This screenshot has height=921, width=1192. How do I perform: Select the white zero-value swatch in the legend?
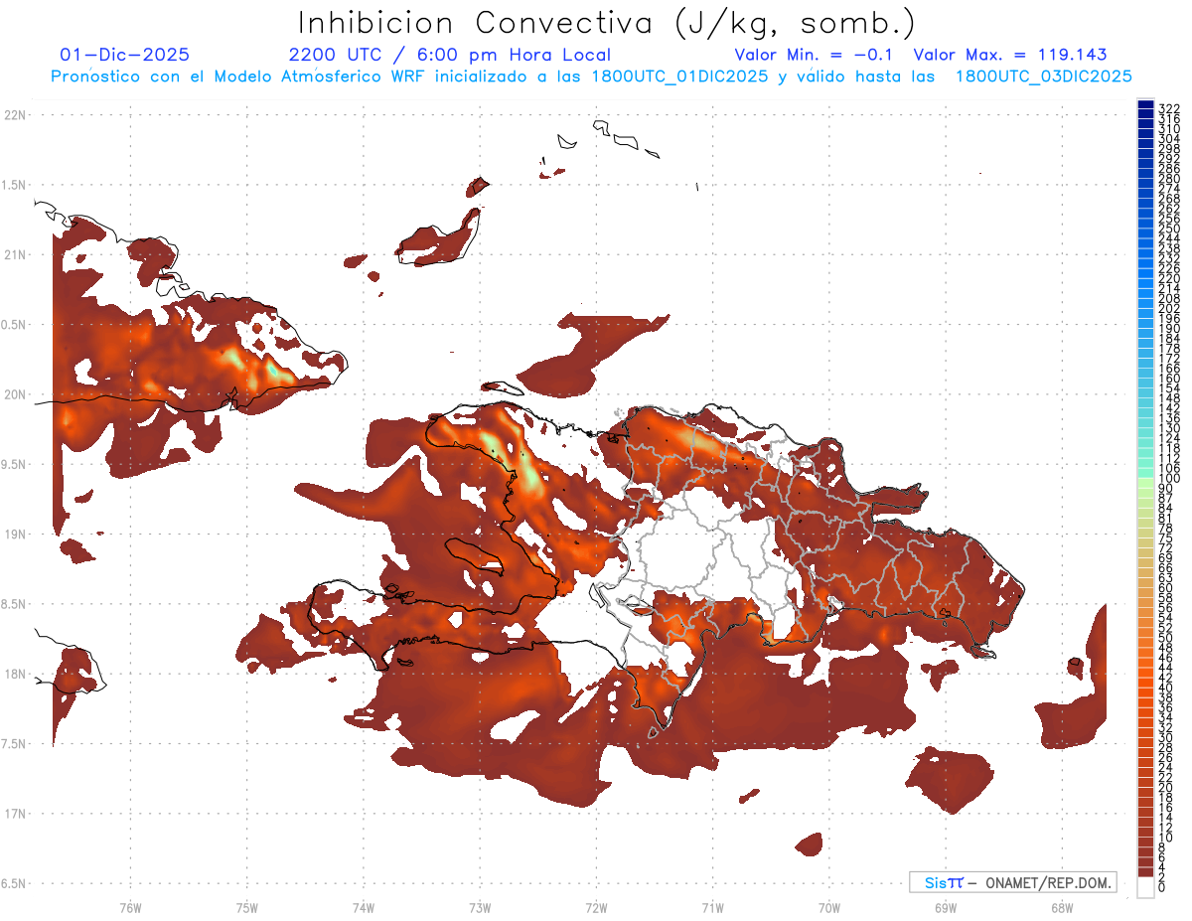[x=1146, y=887]
